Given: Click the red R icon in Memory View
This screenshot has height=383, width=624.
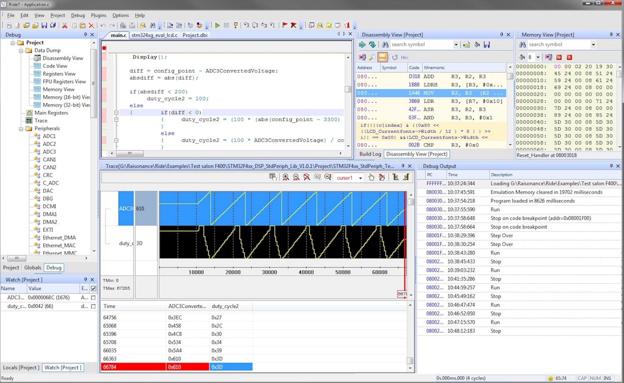Looking at the screenshot, I should [x=569, y=57].
